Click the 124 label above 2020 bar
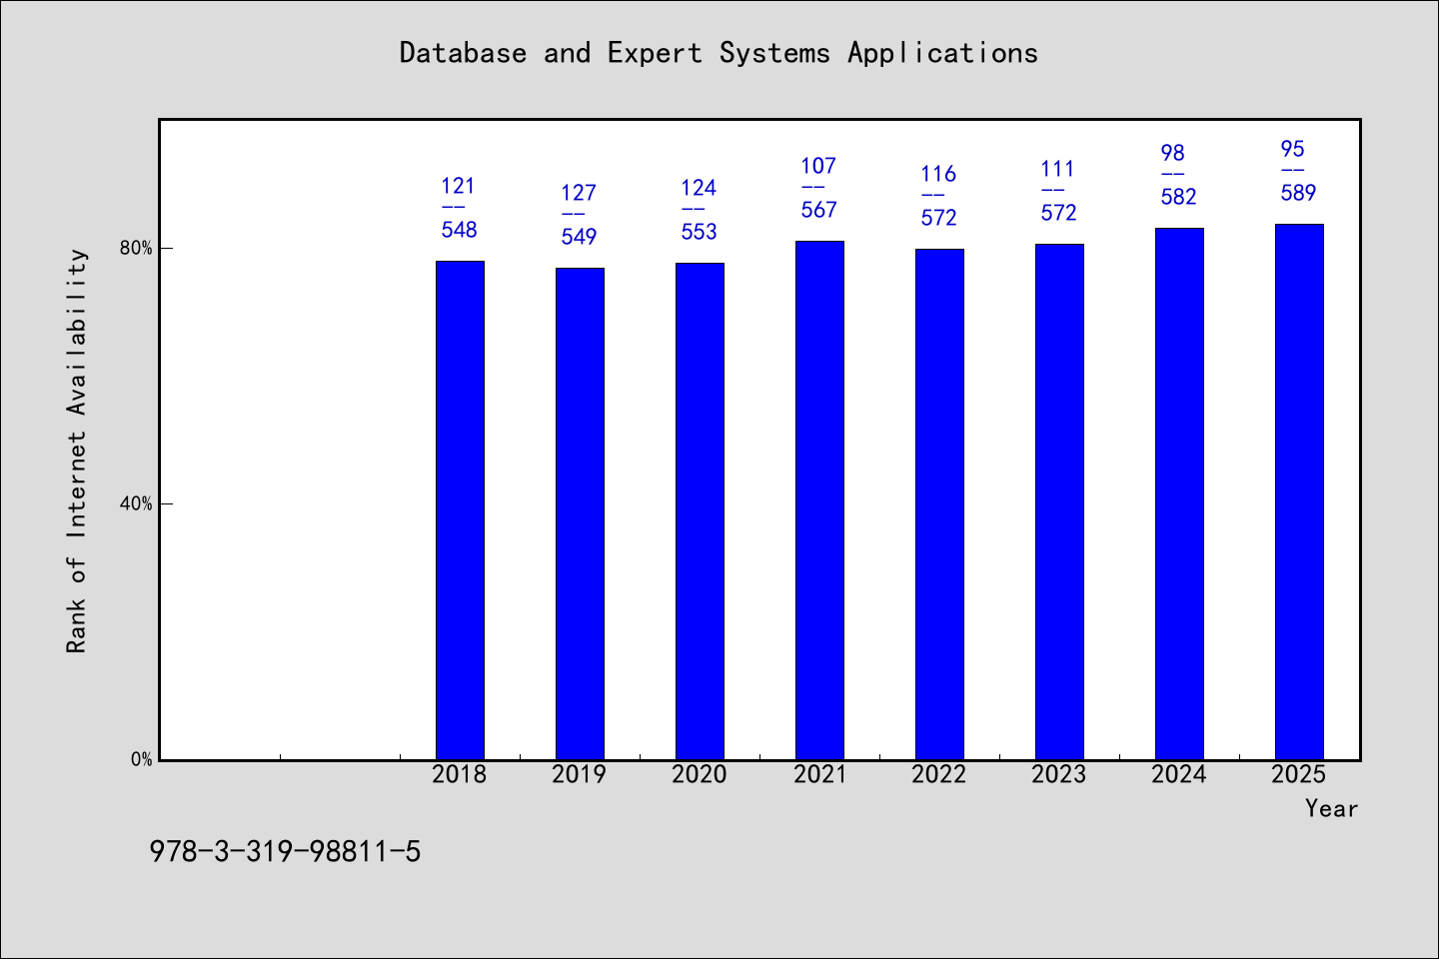This screenshot has width=1439, height=959. (699, 188)
